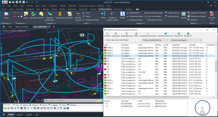Switch to the Quadros ribbon tab
Viewport: 218px width, 117px height.
tap(93, 9)
